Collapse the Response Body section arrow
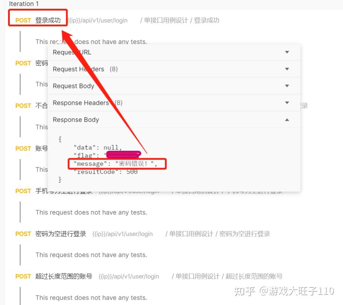Screen dimensions: 343x305 287,120
